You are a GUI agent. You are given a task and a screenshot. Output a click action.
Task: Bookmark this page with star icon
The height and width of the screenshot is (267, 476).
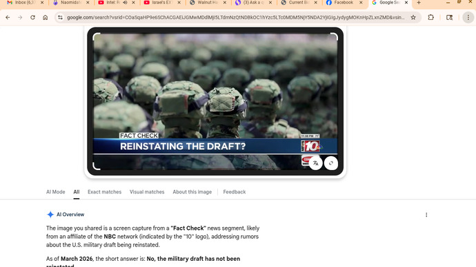(x=413, y=18)
